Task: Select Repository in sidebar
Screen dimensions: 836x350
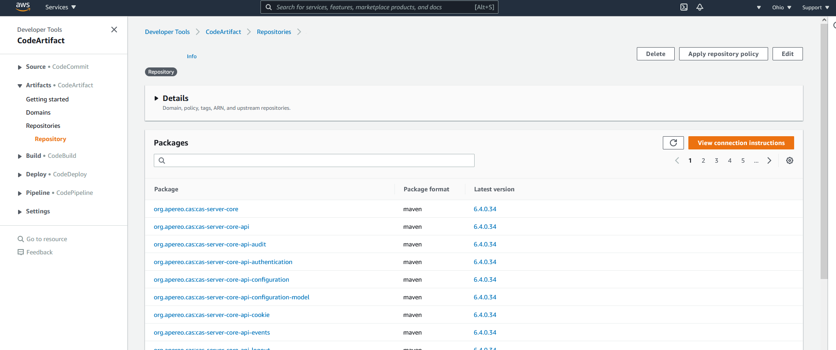Action: click(x=50, y=139)
